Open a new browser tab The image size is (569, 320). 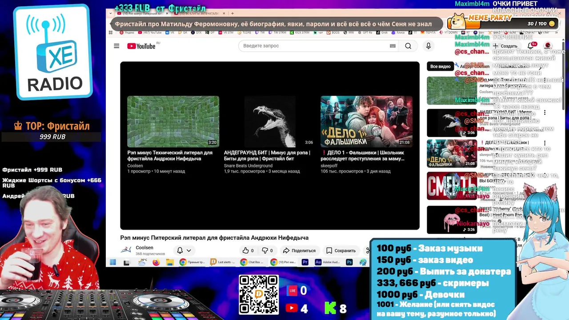pyautogui.click(x=232, y=13)
